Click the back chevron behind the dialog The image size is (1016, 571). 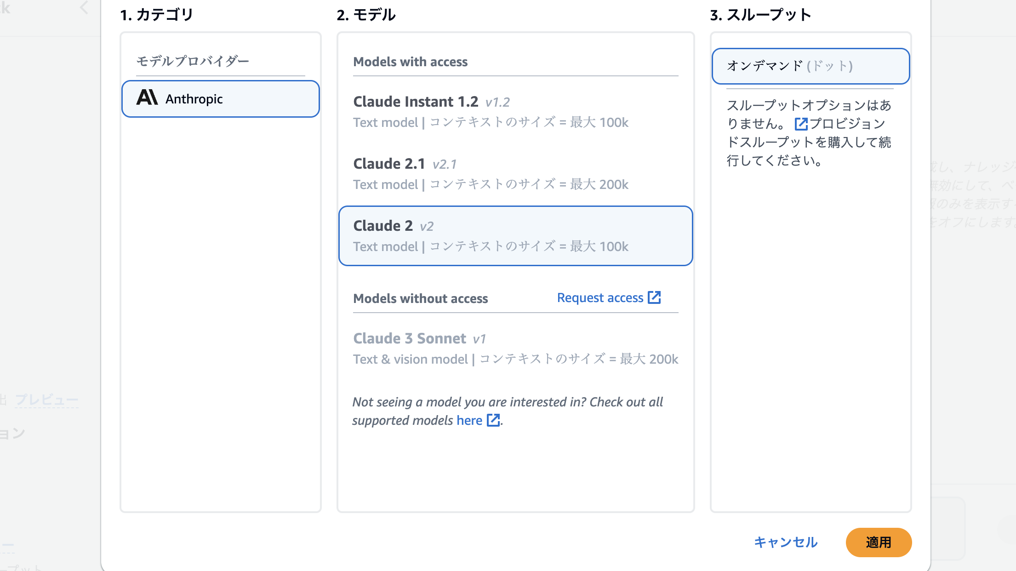pos(84,7)
